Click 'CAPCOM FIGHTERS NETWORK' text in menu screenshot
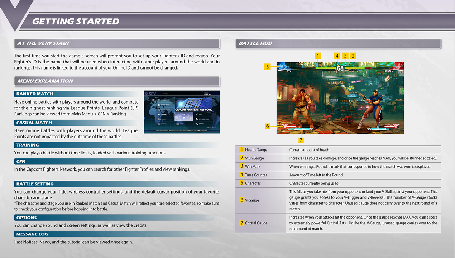This screenshot has height=258, width=455. coord(193,110)
